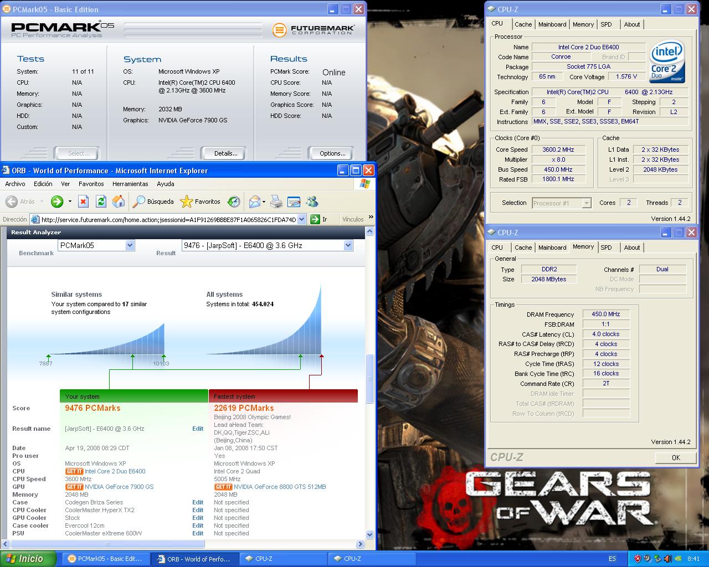
Task: Click the Mail envelope icon
Action: click(x=254, y=202)
